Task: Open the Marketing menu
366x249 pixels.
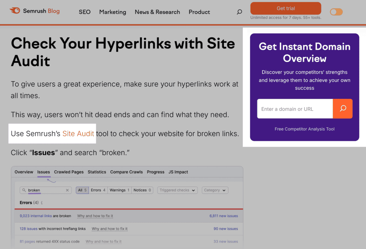Action: (112, 12)
